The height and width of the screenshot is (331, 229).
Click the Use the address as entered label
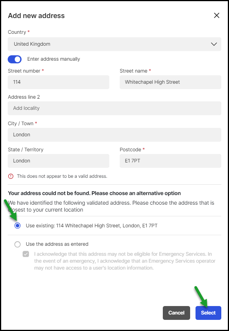pyautogui.click(x=57, y=244)
